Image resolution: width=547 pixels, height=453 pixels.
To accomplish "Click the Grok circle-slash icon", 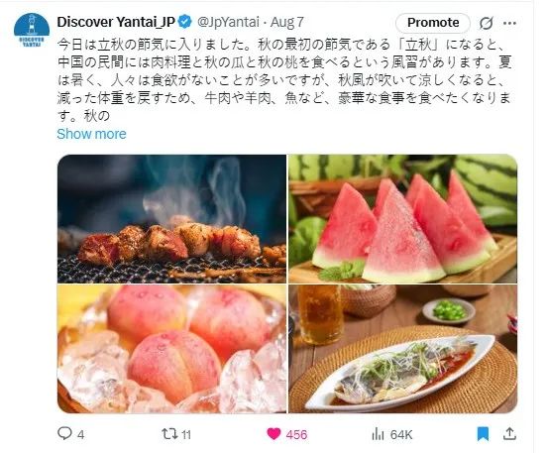I will coord(486,24).
